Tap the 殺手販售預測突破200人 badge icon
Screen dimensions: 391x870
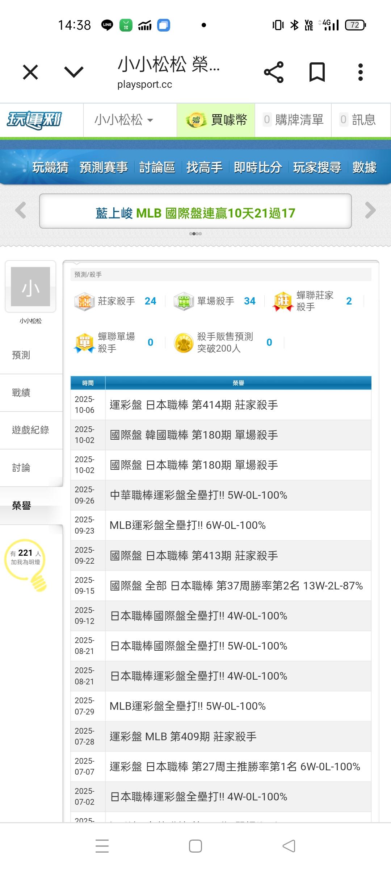coord(184,343)
